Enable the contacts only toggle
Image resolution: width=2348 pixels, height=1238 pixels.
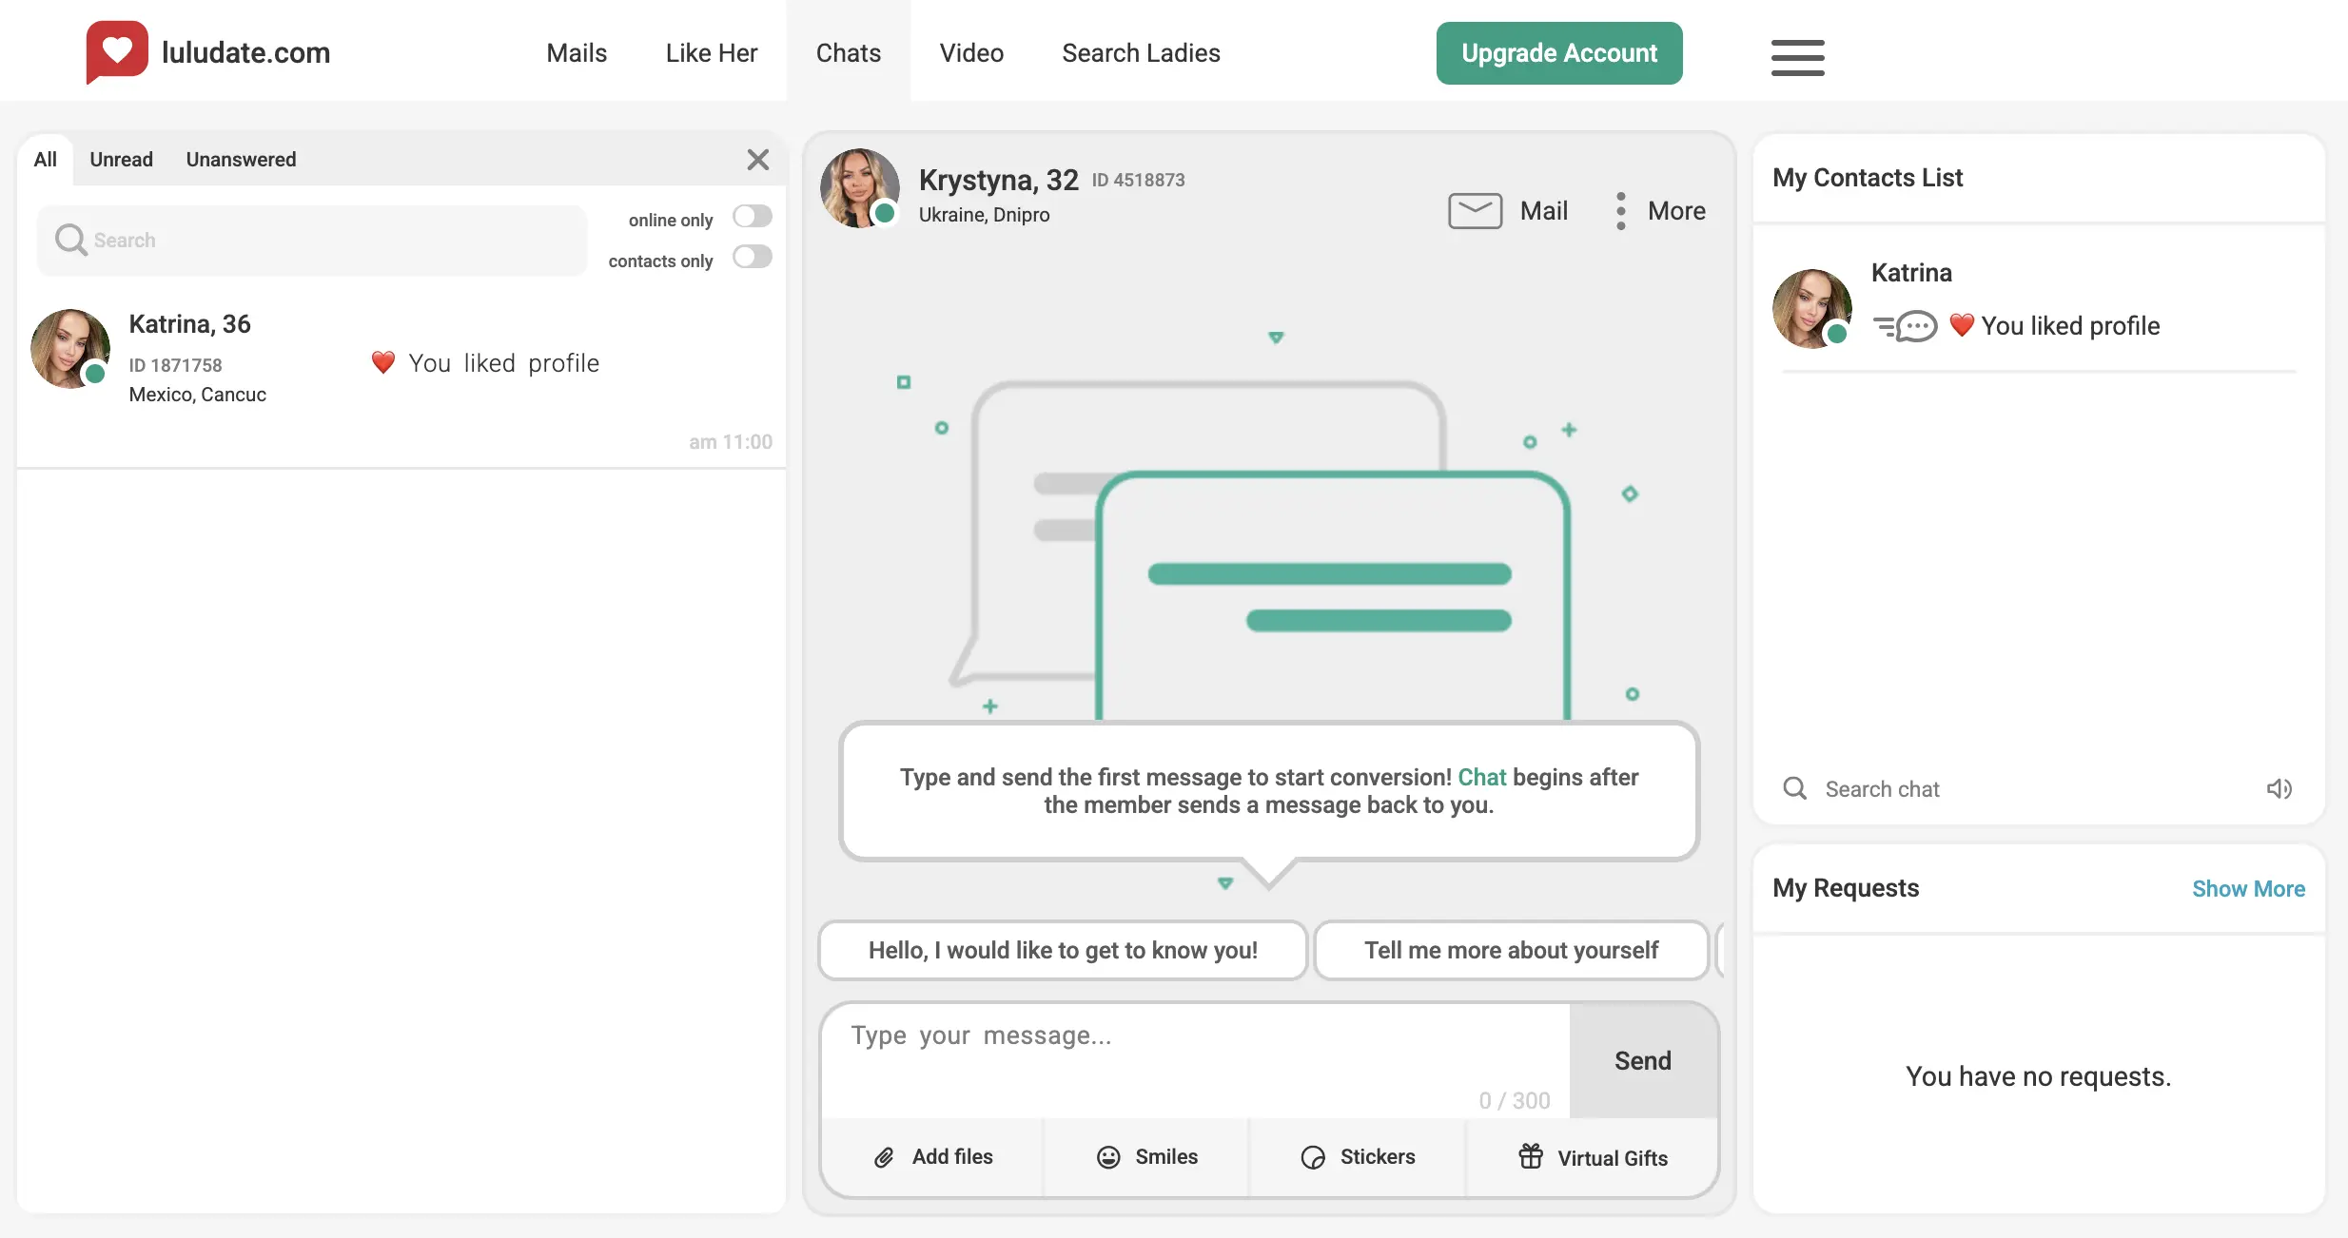point(752,258)
